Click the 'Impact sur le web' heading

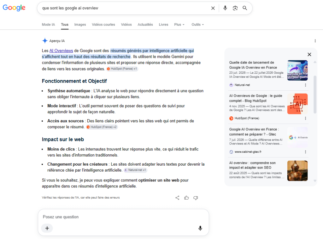pyautogui.click(x=63, y=139)
